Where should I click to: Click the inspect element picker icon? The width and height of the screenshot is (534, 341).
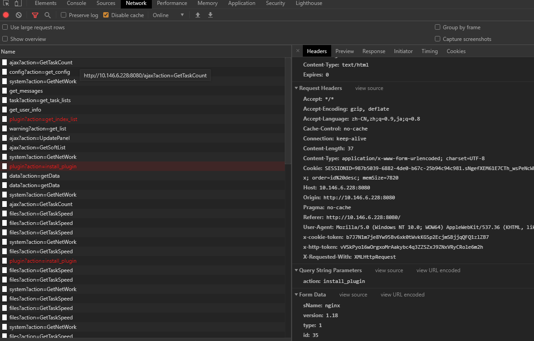pyautogui.click(x=6, y=3)
